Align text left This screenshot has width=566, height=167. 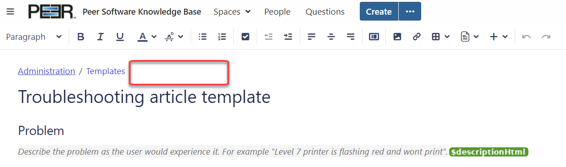(x=312, y=37)
